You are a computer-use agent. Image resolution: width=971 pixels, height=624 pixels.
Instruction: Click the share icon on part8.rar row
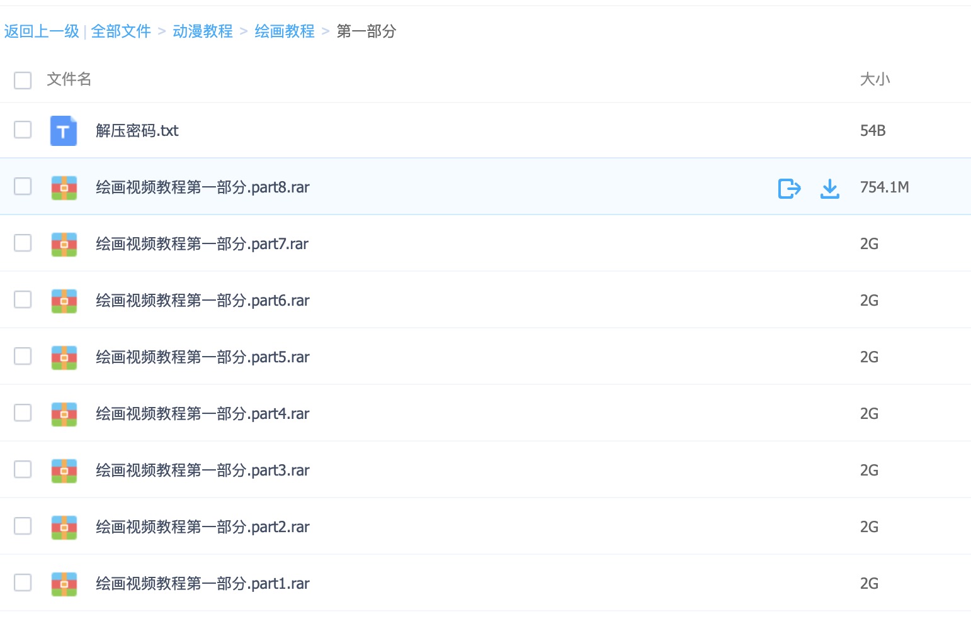click(x=789, y=188)
